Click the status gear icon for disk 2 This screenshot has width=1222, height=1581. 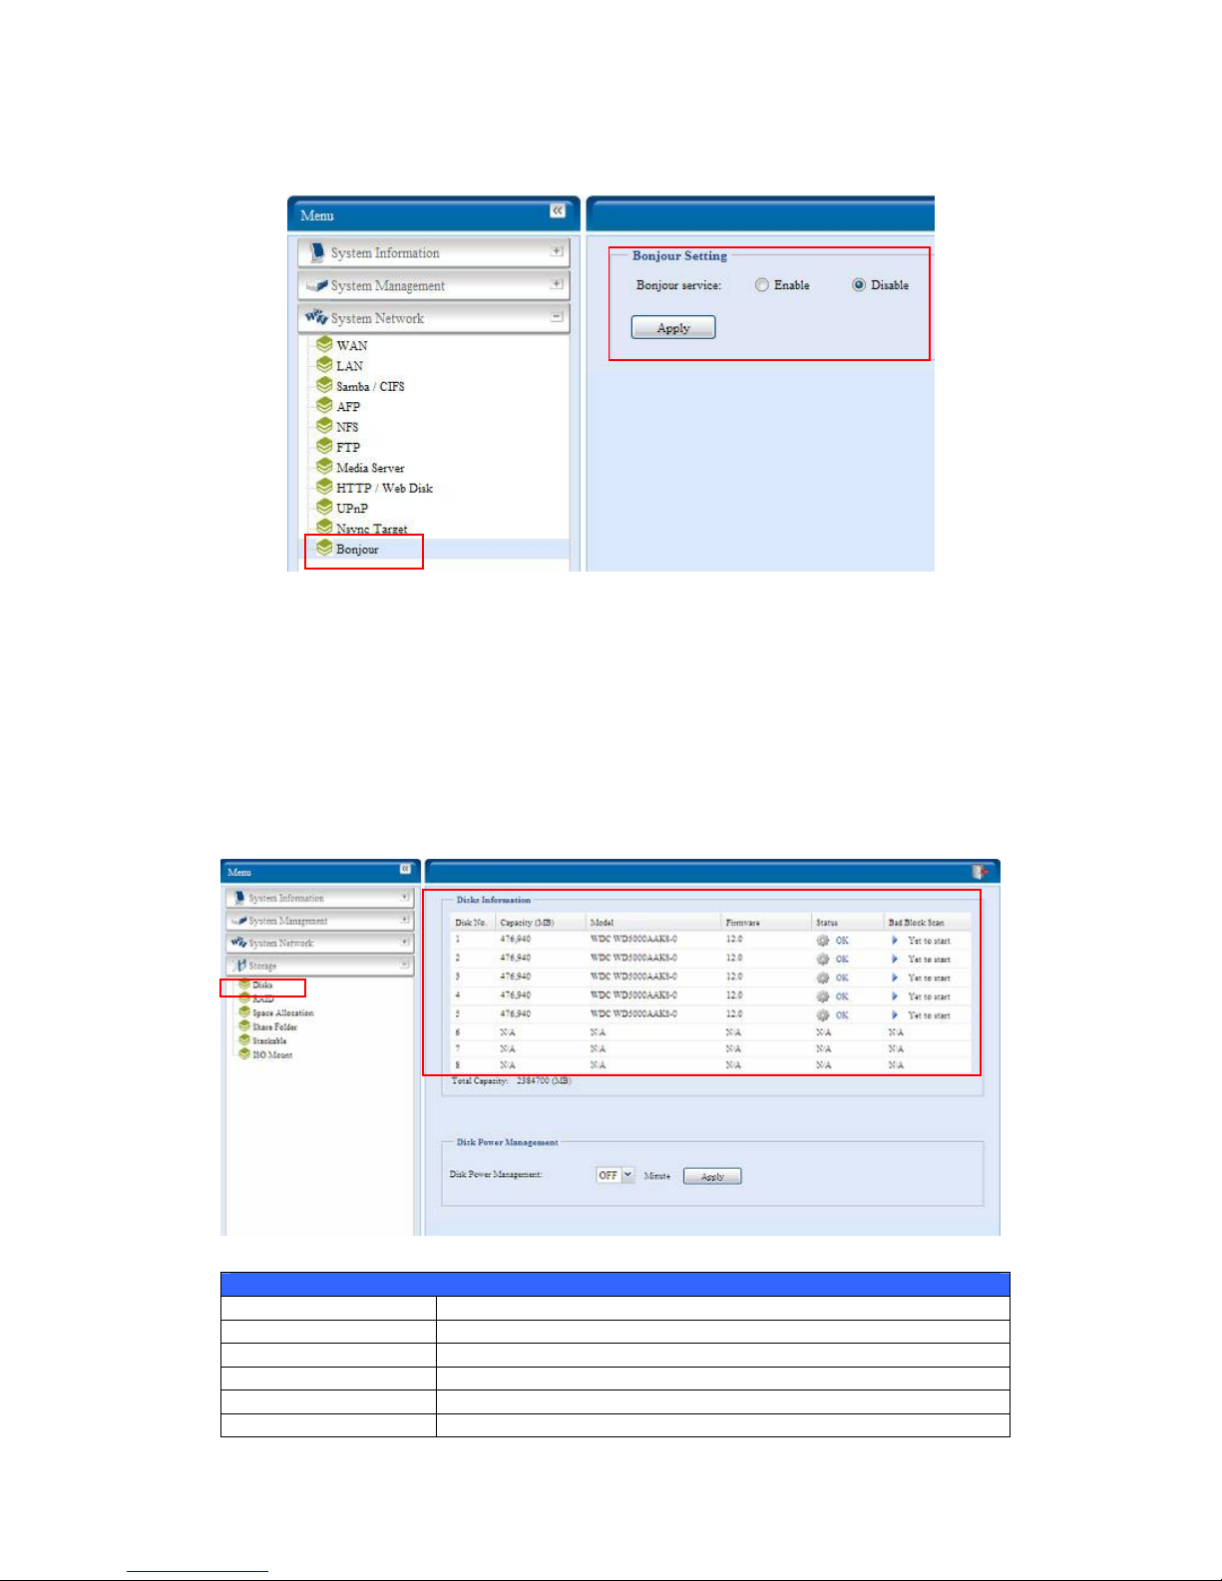pos(823,959)
